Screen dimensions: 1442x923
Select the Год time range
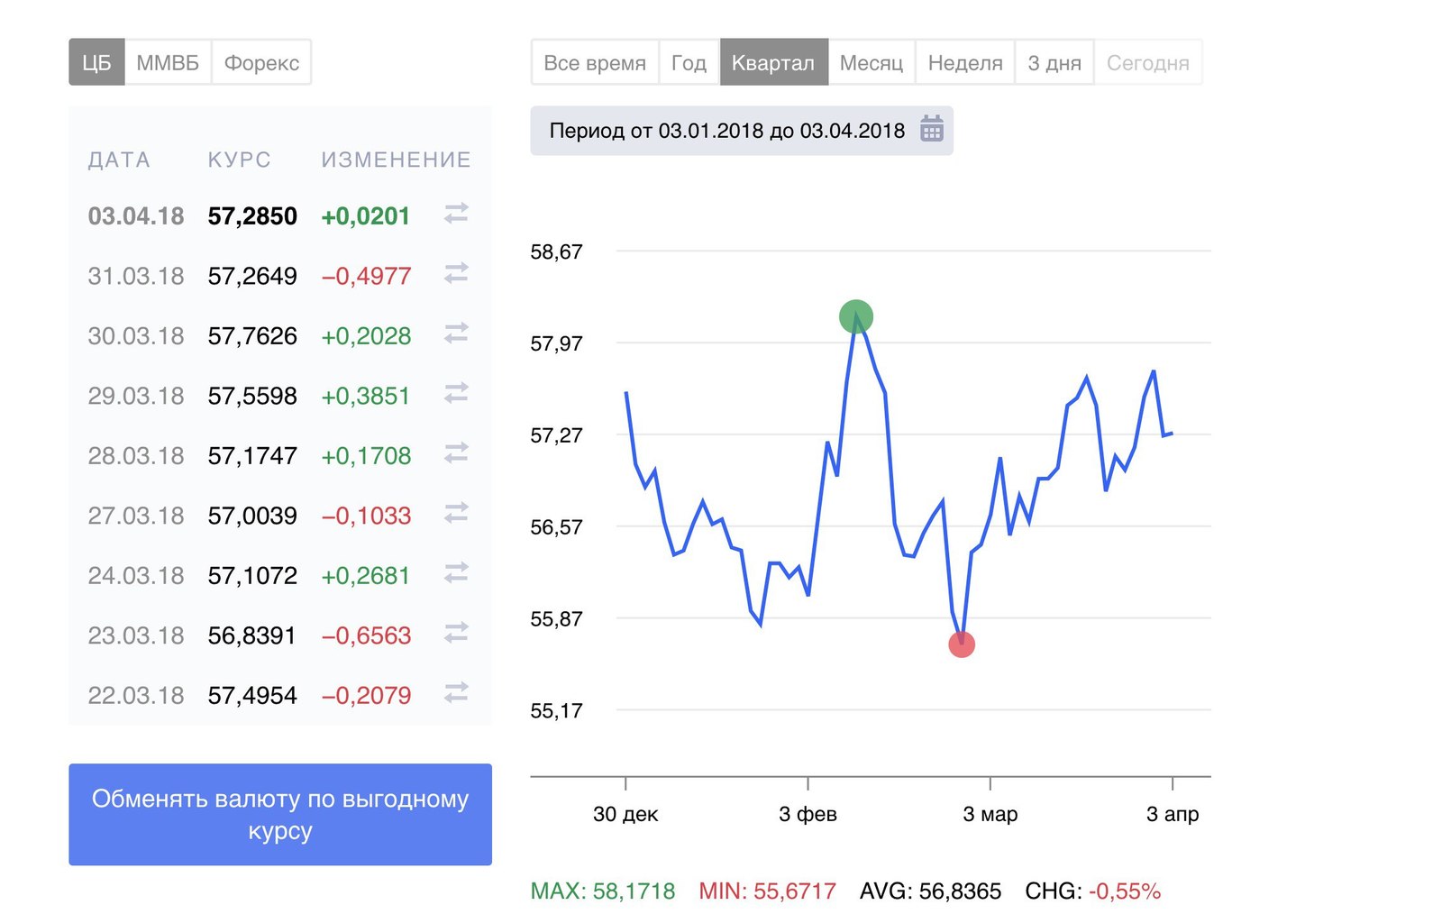(x=689, y=62)
